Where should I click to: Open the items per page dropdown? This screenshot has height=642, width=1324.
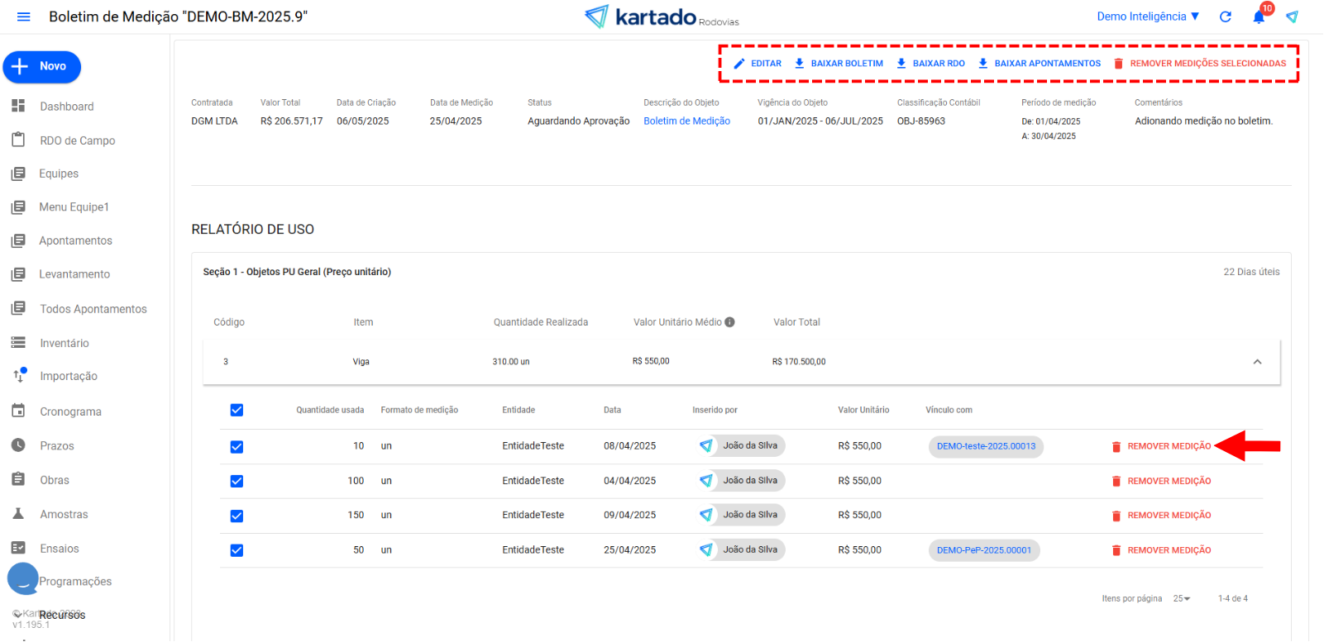1182,598
